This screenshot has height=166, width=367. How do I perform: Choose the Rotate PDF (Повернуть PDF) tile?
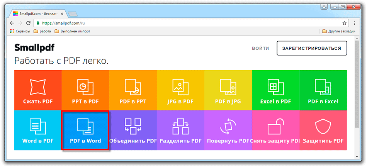point(228,130)
